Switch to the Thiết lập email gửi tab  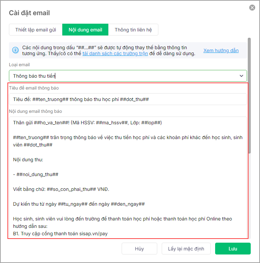36,30
